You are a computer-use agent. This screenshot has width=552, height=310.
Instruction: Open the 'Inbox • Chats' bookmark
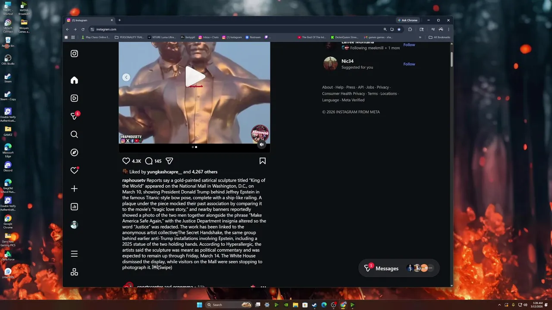click(209, 37)
